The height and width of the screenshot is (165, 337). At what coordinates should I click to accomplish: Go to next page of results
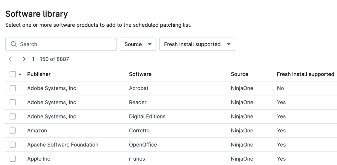tap(24, 59)
